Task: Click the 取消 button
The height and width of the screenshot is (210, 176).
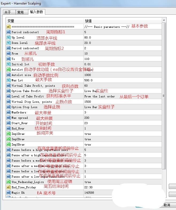Action: coord(167,205)
